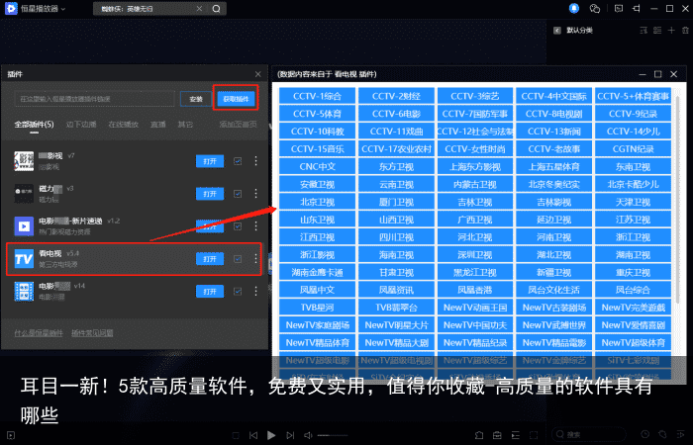Click the 获取插件 button
This screenshot has height=445, width=693.
(236, 98)
